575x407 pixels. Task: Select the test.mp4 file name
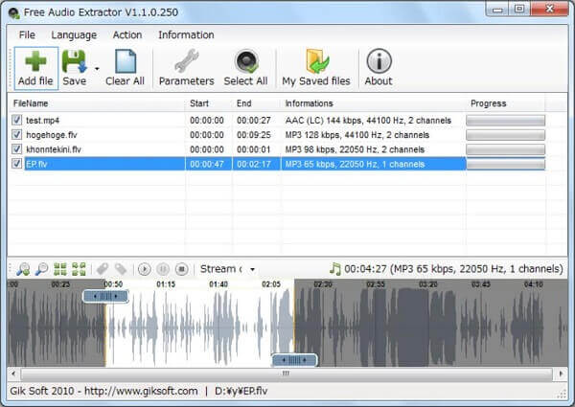tap(42, 120)
